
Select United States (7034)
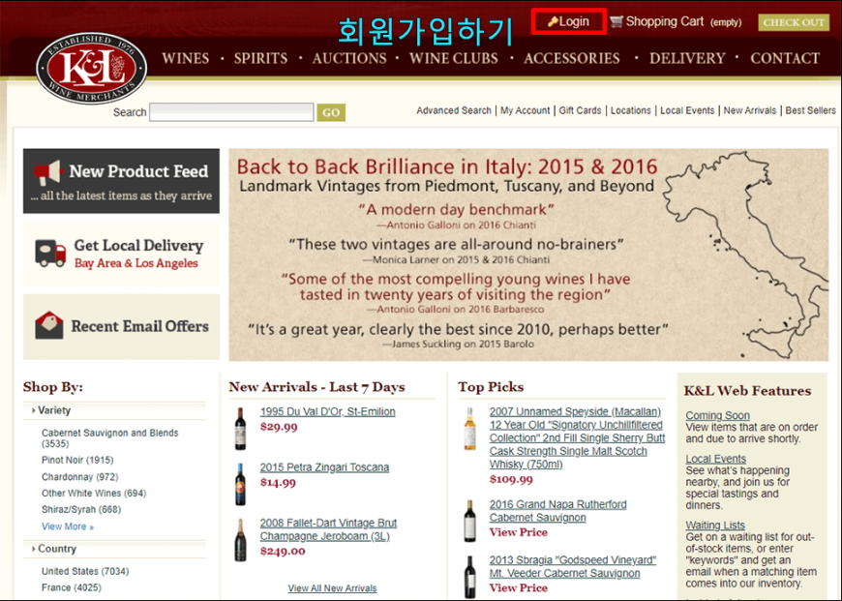(x=85, y=571)
